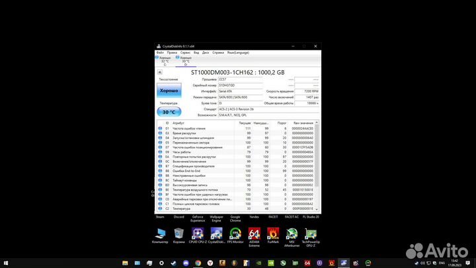This screenshot has height=268, width=476.
Task: Open the Язык(Language) menu
Action: pos(238,52)
